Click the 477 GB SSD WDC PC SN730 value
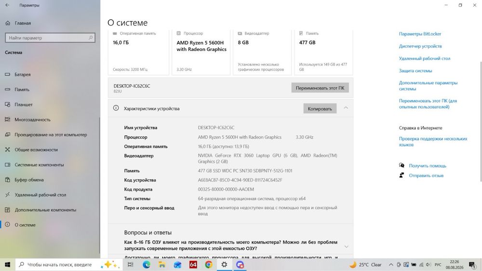This screenshot has height=271, width=482. click(x=245, y=171)
